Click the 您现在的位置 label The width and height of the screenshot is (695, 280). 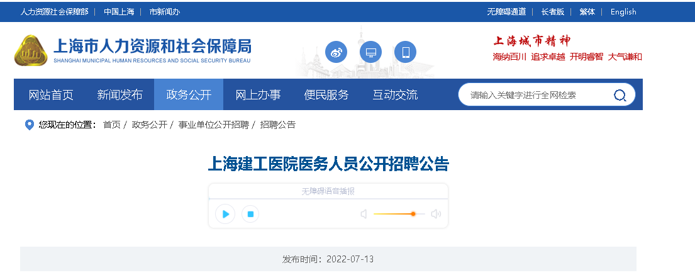[67, 125]
